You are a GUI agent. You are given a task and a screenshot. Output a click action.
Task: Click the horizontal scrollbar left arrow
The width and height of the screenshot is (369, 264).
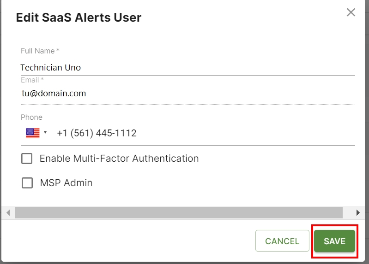(8, 212)
